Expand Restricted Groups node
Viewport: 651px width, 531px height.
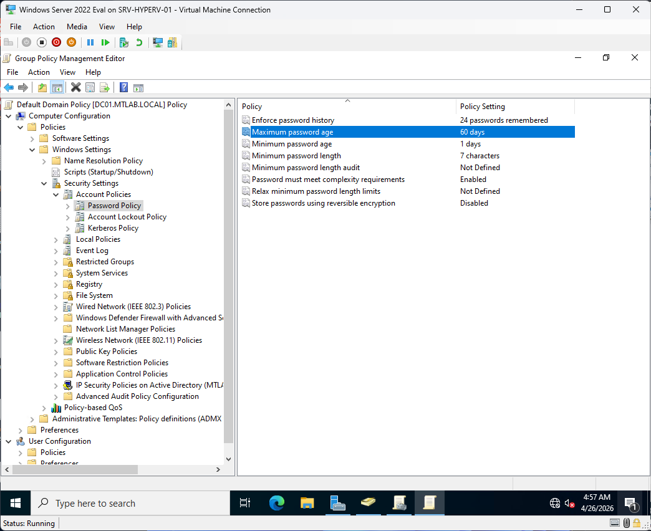56,262
